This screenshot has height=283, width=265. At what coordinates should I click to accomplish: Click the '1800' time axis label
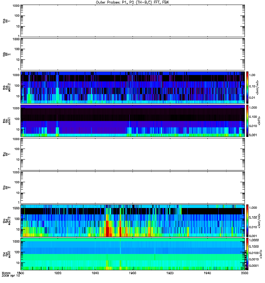coord(20,273)
